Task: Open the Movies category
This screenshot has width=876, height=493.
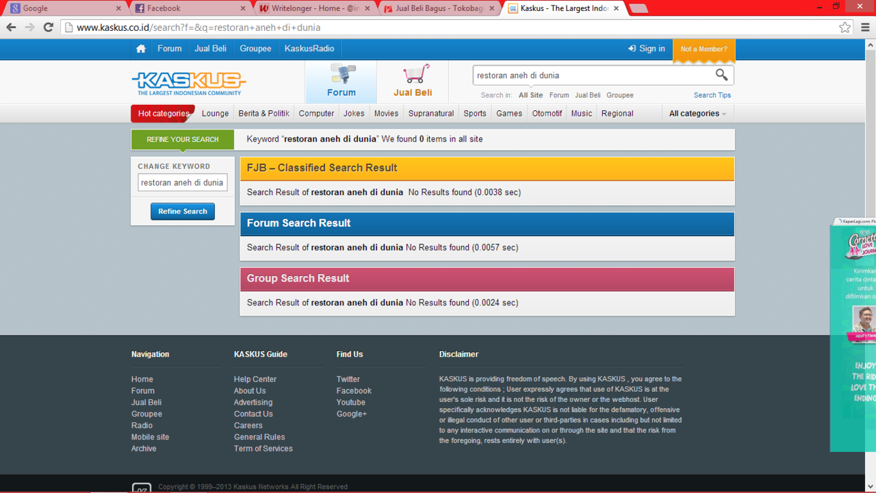Action: click(x=386, y=114)
